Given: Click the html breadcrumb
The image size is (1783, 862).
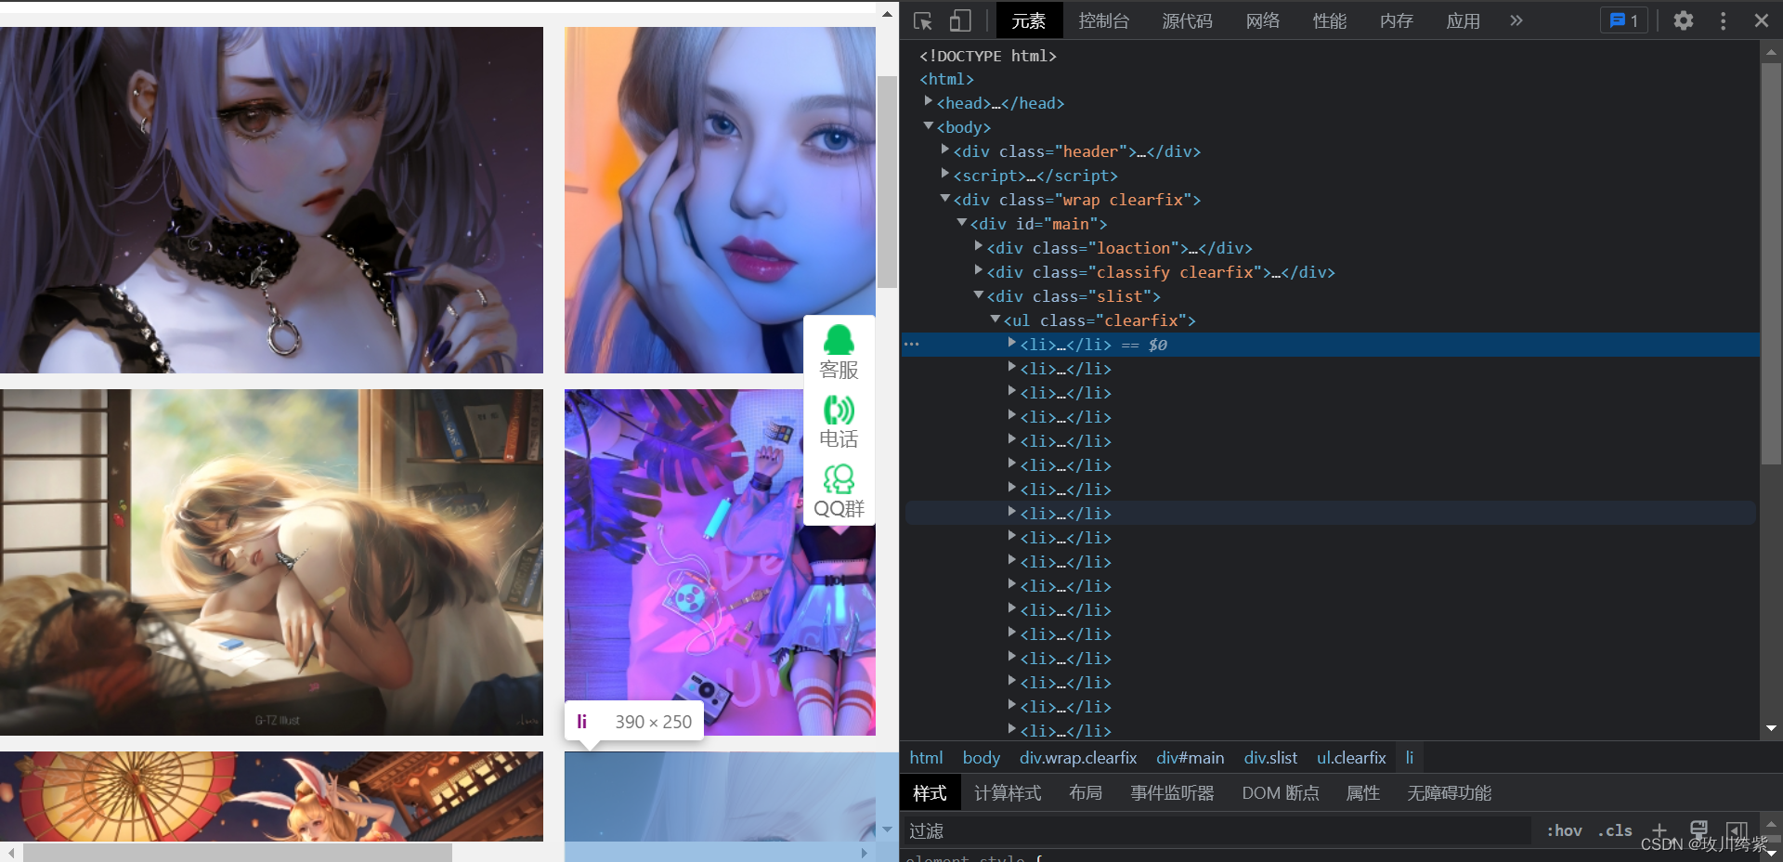Looking at the screenshot, I should (x=926, y=758).
